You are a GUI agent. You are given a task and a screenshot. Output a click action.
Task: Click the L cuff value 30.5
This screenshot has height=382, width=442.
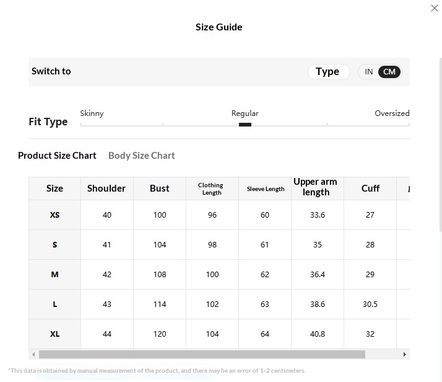click(370, 304)
